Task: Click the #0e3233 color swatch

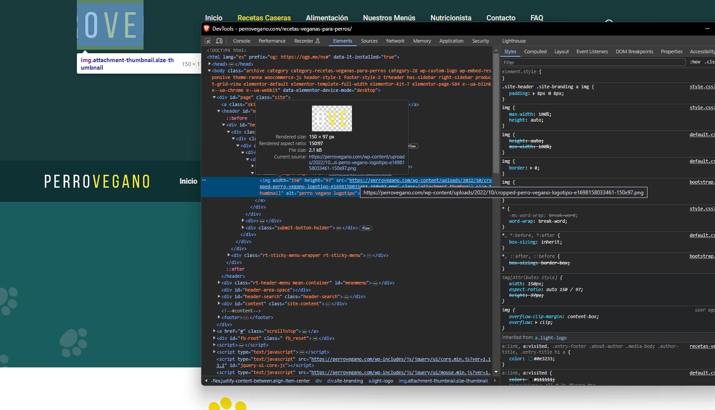Action: 531,359
